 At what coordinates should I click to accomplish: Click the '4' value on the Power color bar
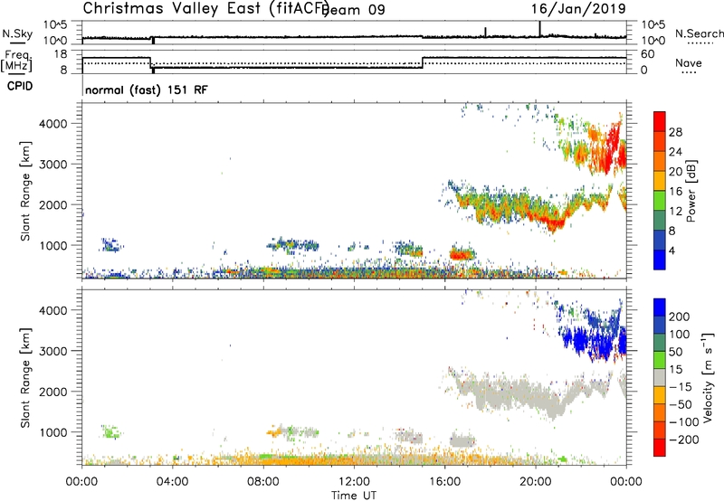[672, 250]
